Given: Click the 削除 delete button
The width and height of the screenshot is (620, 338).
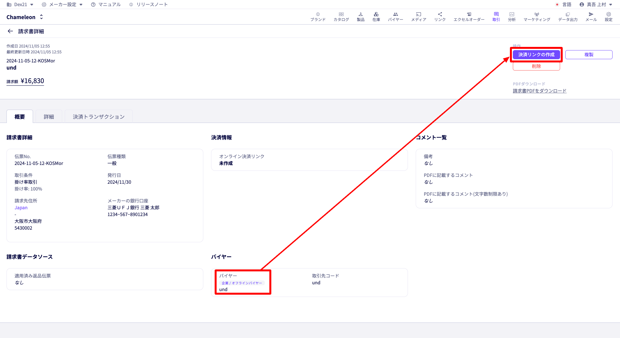Looking at the screenshot, I should (536, 66).
